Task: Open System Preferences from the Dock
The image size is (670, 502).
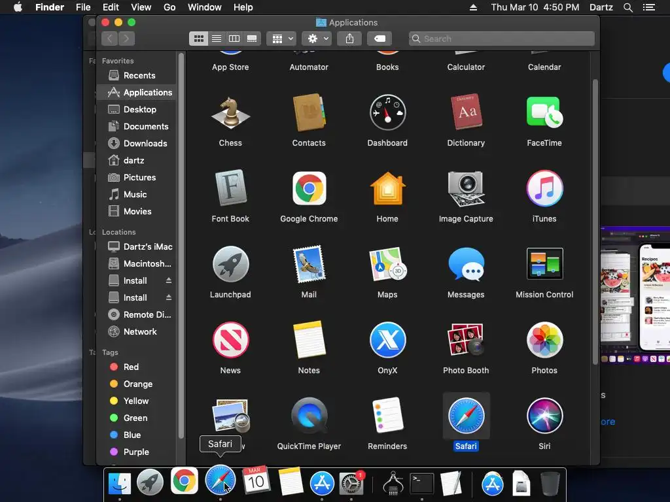Action: pyautogui.click(x=351, y=483)
